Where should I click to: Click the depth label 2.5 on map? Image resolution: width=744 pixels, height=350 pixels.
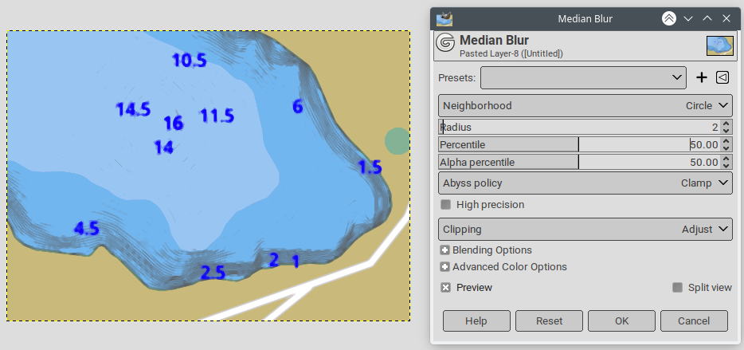pyautogui.click(x=213, y=272)
